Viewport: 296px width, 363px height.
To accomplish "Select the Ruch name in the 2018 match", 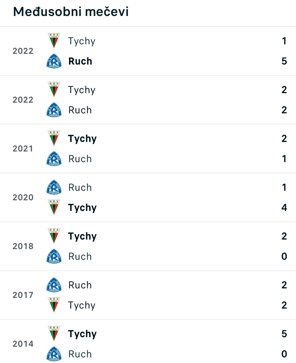I will coord(80,256).
